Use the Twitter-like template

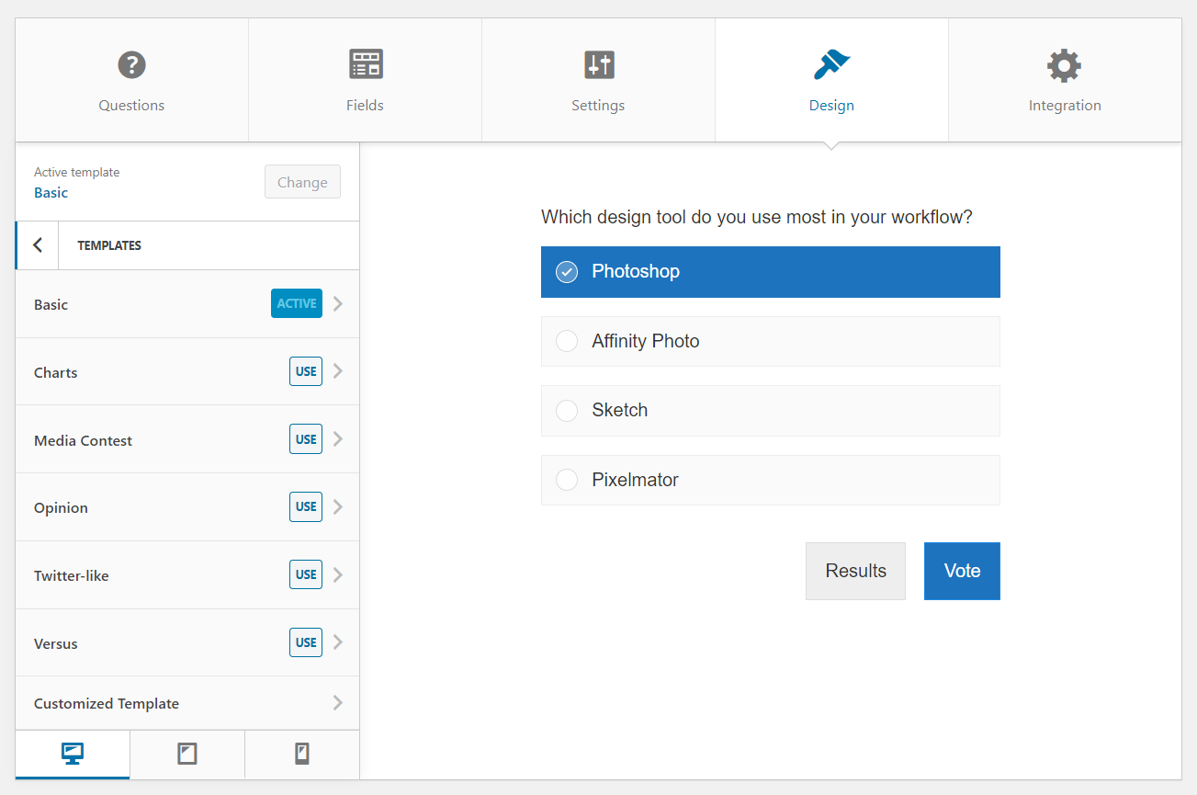305,574
